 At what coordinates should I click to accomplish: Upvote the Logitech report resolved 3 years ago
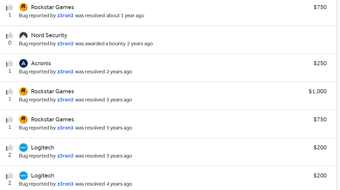[x=9, y=148]
